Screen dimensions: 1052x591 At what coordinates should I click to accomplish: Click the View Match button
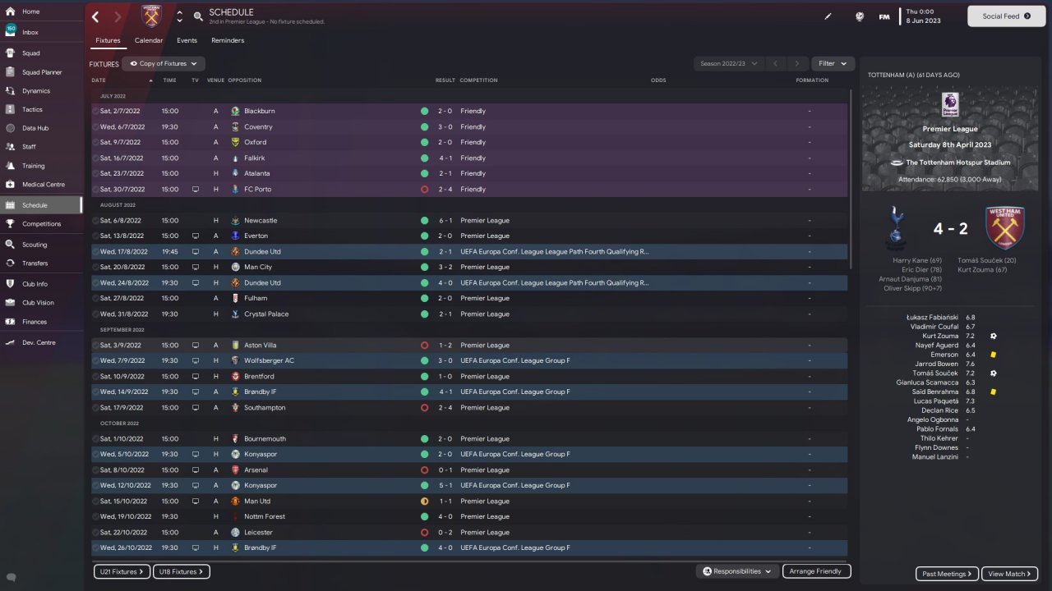pos(1009,574)
